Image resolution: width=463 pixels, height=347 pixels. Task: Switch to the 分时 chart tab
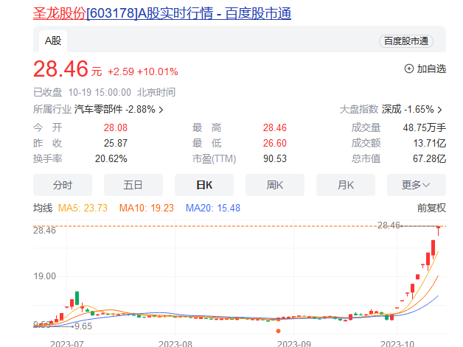pos(63,185)
